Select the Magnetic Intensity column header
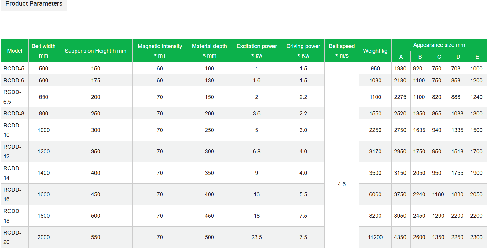This screenshot has width=489, height=248. pyautogui.click(x=160, y=51)
